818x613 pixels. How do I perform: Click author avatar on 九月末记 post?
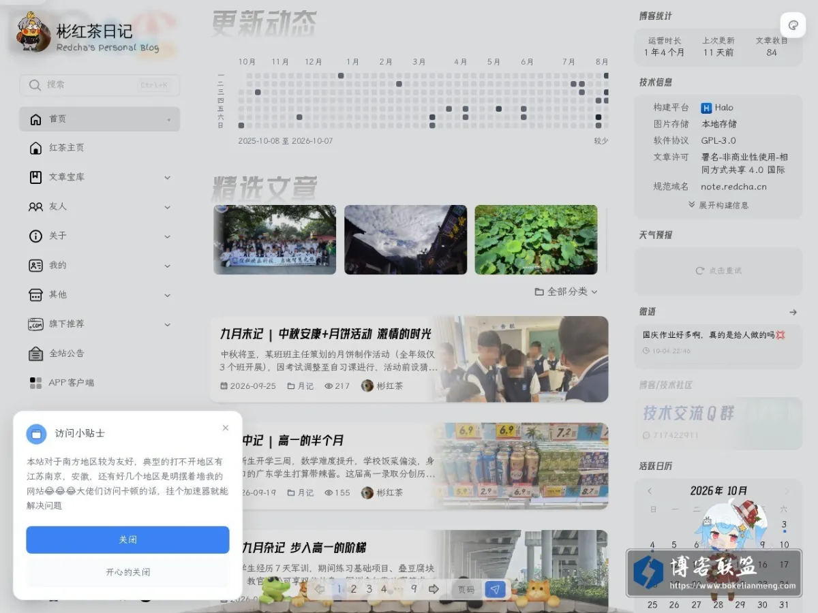367,386
